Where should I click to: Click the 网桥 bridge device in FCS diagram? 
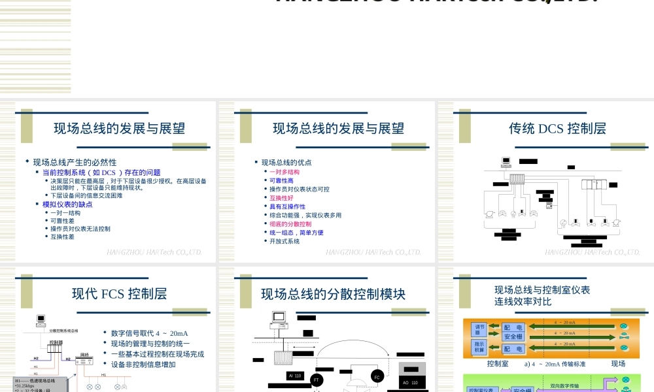coord(84,361)
